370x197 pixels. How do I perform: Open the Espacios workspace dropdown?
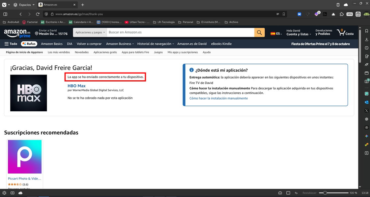click(24, 5)
